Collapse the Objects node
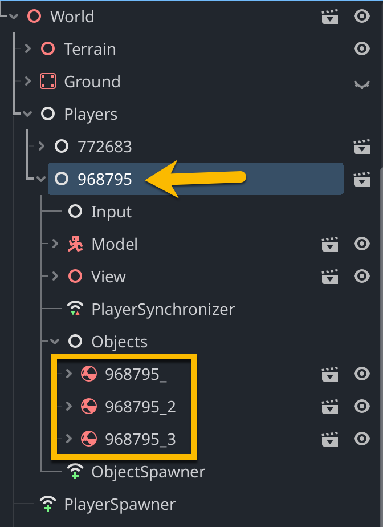The image size is (383, 527). pyautogui.click(x=55, y=342)
